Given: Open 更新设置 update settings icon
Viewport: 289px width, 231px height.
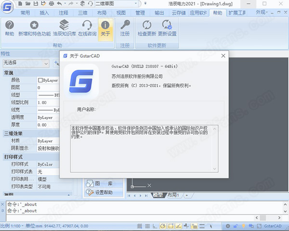Looking at the screenshot, I should click(x=167, y=28).
